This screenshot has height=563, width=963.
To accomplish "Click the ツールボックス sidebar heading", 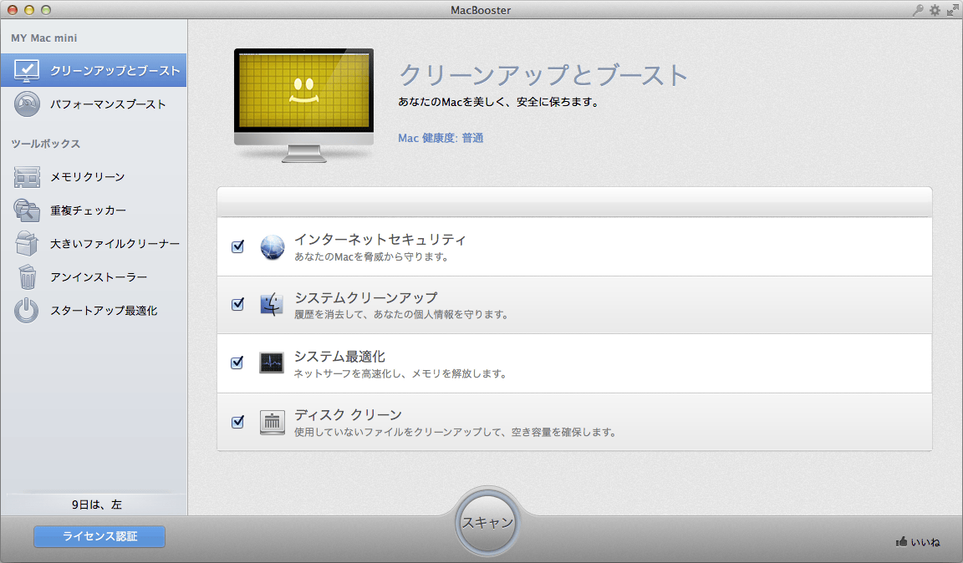I will click(x=45, y=144).
